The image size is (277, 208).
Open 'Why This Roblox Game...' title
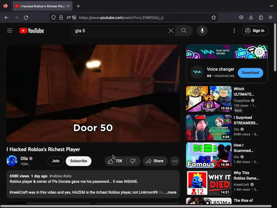coord(246,175)
